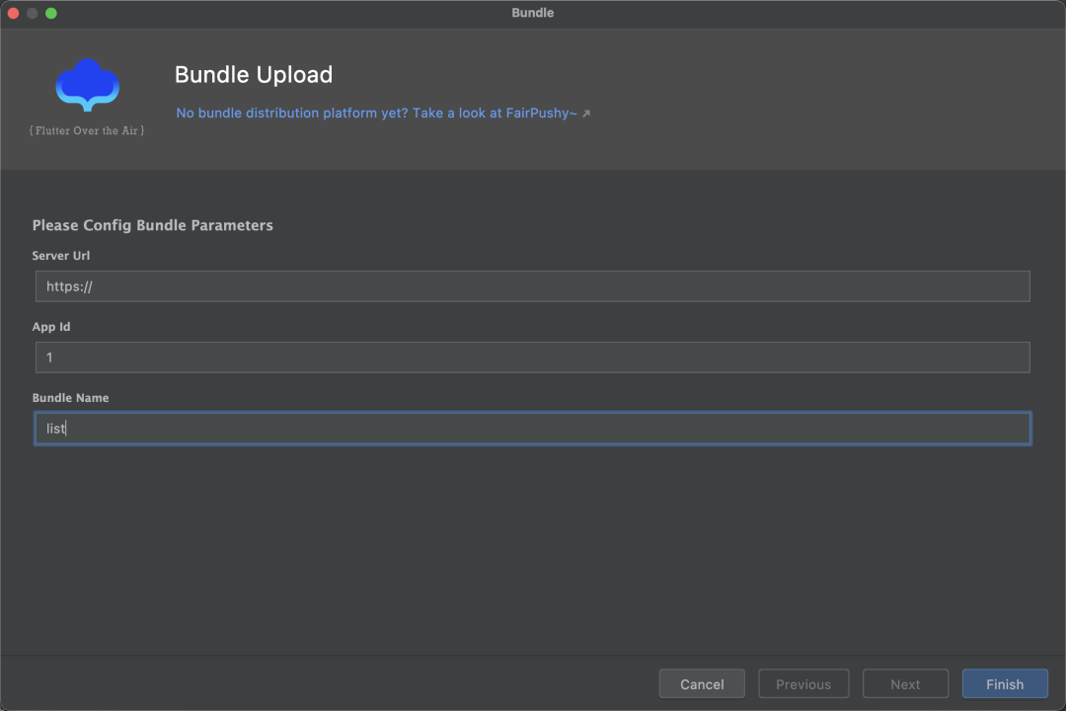Click the Bundle Name label
This screenshot has height=711, width=1066.
[71, 398]
